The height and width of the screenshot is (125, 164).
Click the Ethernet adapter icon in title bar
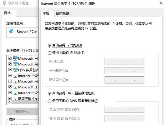[x=4, y=3]
